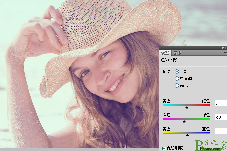The width and height of the screenshot is (227, 151).
Task: Open the adjustments panel flyout menu
Action: coord(226,53)
